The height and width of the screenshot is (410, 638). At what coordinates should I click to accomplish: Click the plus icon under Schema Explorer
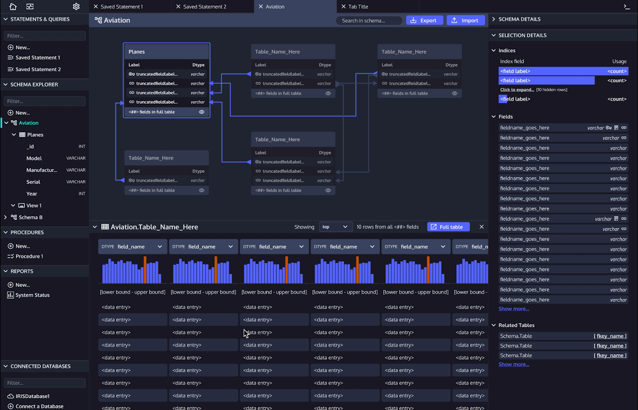(10, 113)
